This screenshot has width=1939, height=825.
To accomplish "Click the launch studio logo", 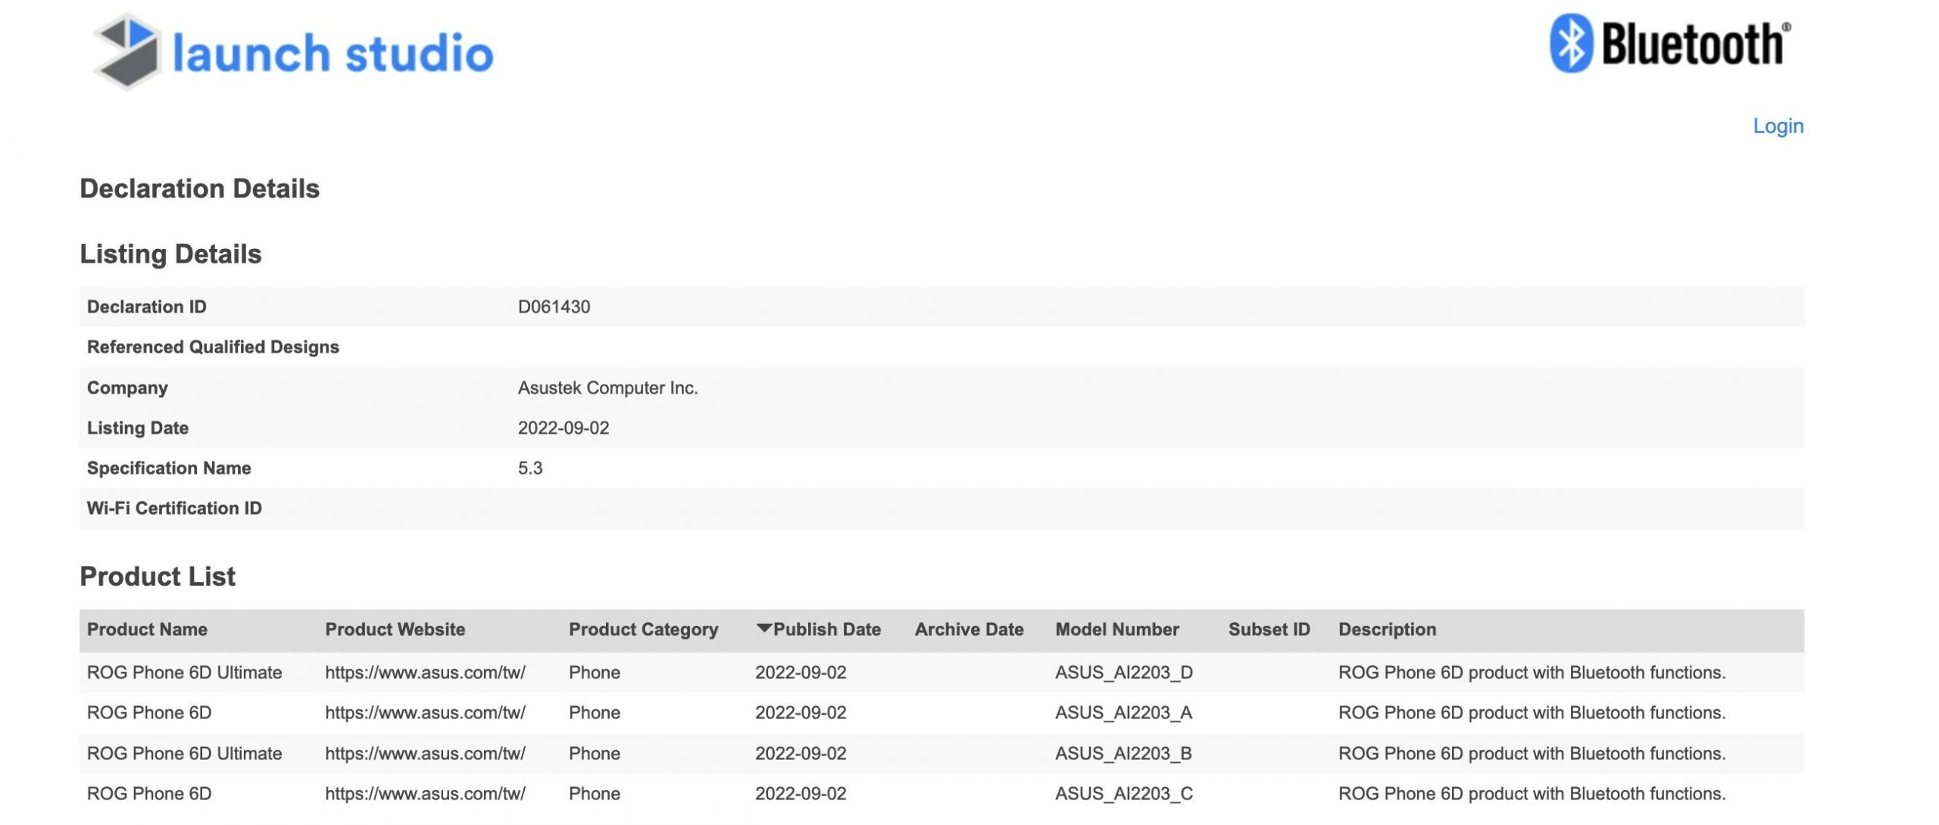I will 293,52.
